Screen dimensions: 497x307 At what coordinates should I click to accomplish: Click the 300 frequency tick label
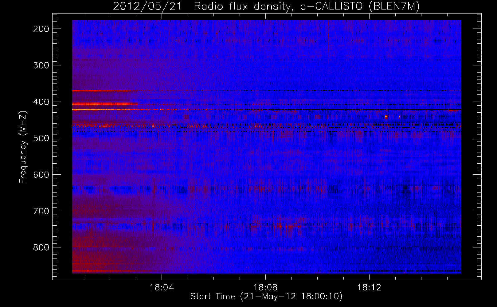tap(41, 65)
